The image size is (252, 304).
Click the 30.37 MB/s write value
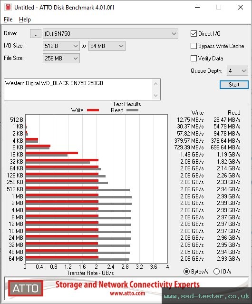190,127
